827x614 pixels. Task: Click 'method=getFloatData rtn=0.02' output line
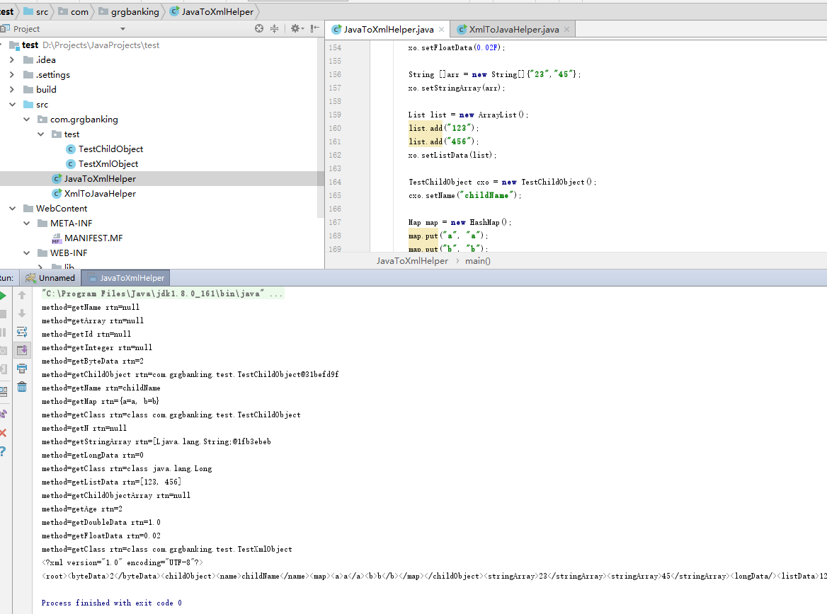pos(101,535)
